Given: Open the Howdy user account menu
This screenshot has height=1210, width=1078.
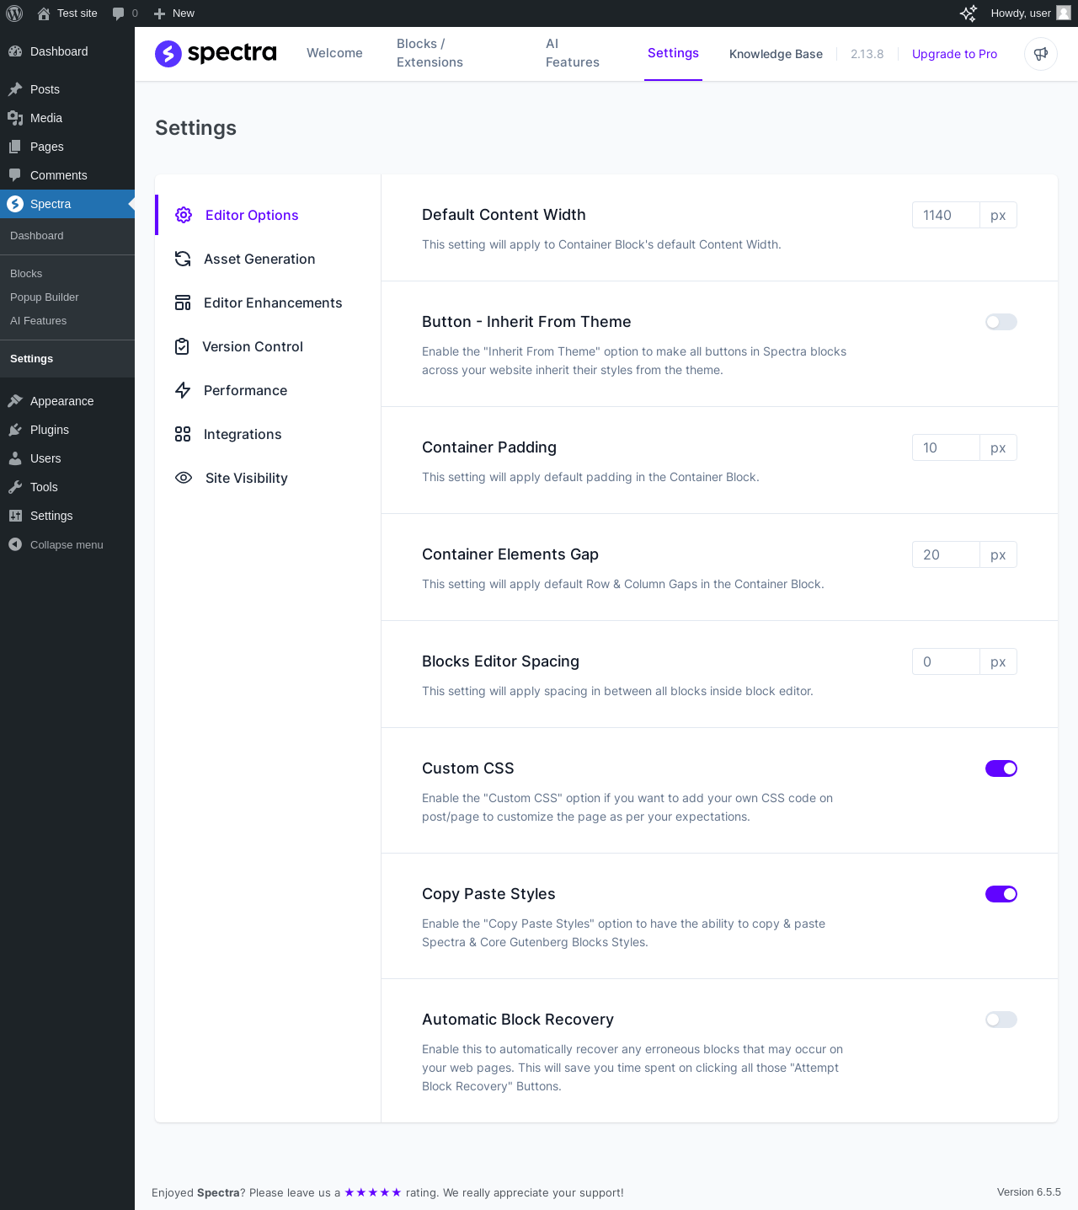Looking at the screenshot, I should click(x=1029, y=13).
